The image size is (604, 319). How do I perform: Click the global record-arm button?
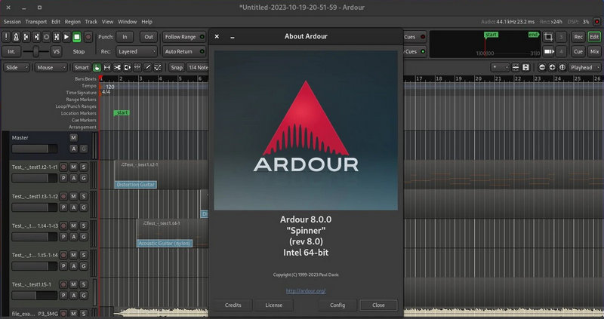88,36
